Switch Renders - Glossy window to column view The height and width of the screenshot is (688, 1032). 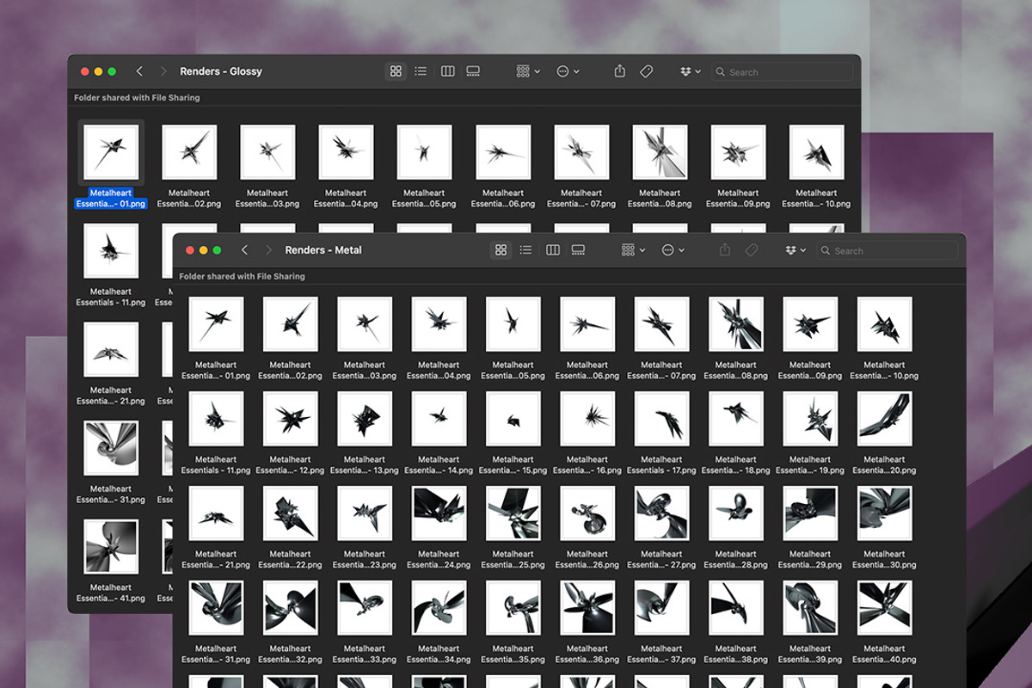(x=448, y=71)
